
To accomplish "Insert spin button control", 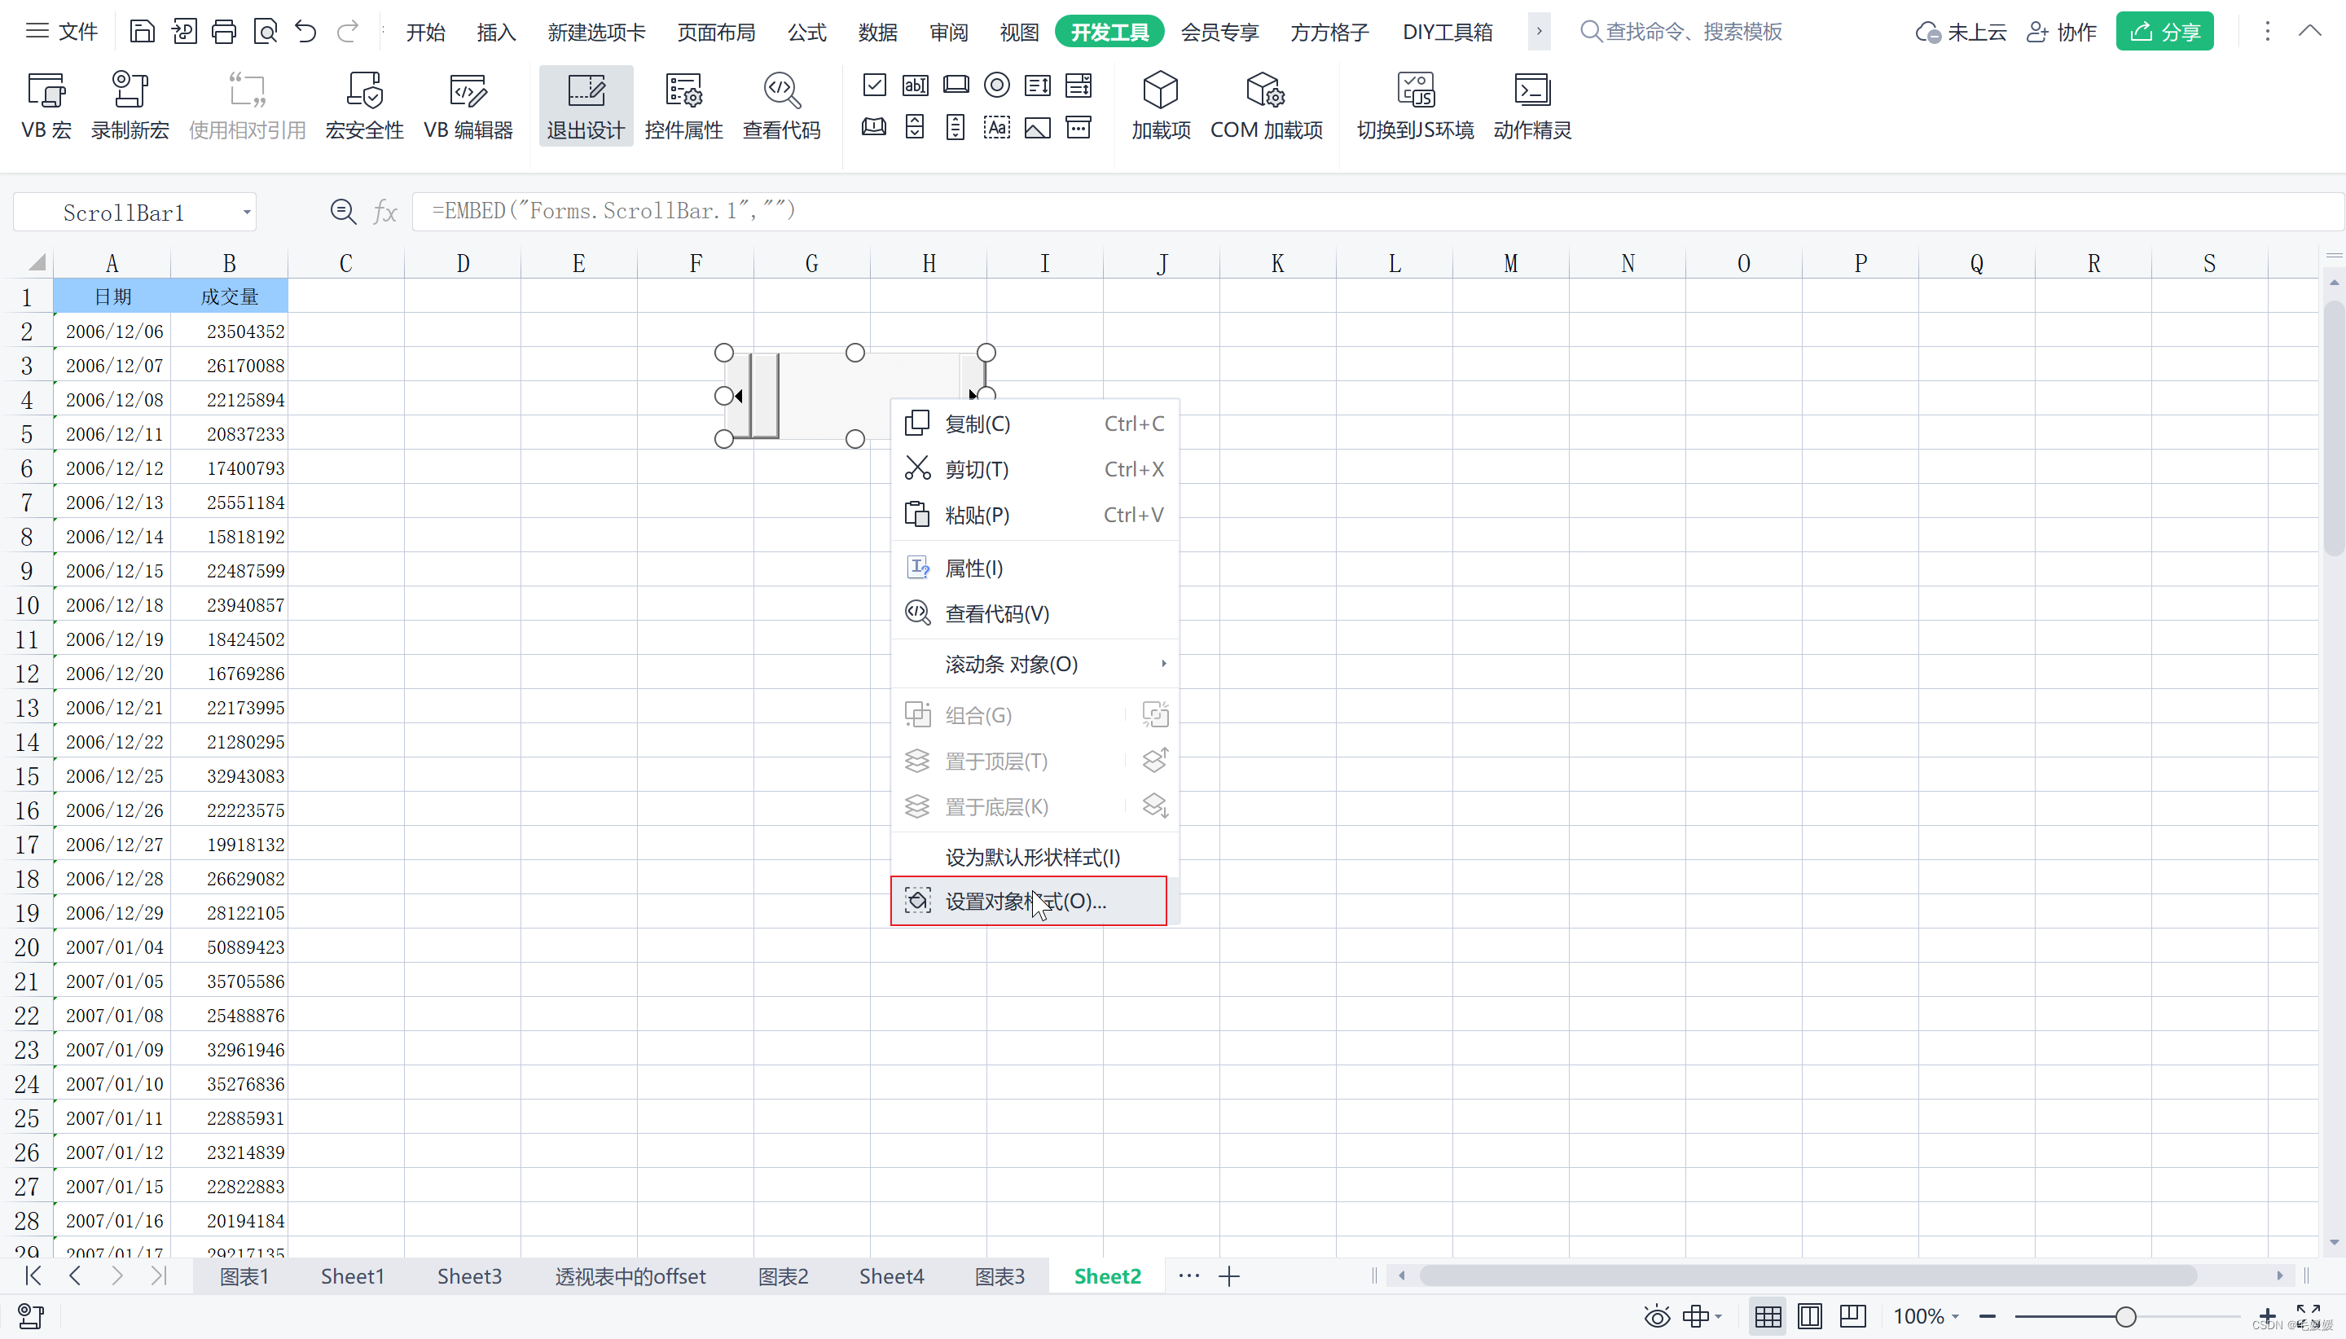I will (915, 127).
